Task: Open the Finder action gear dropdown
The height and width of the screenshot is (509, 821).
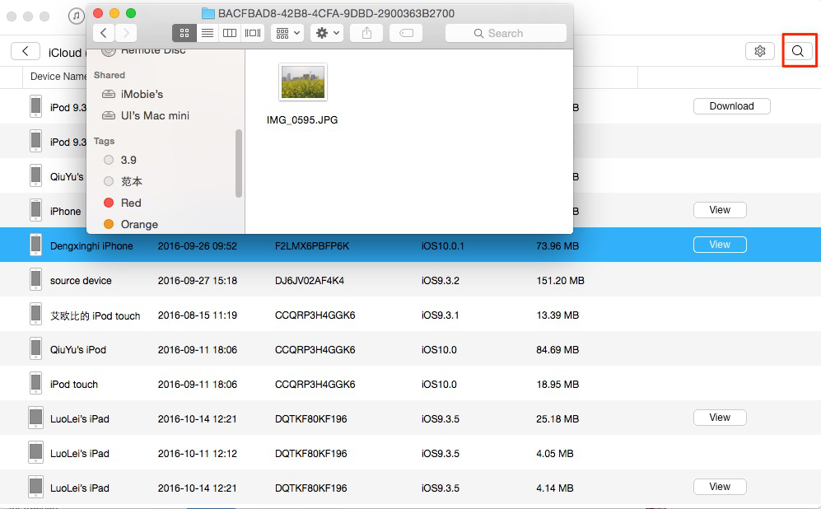Action: click(x=327, y=33)
